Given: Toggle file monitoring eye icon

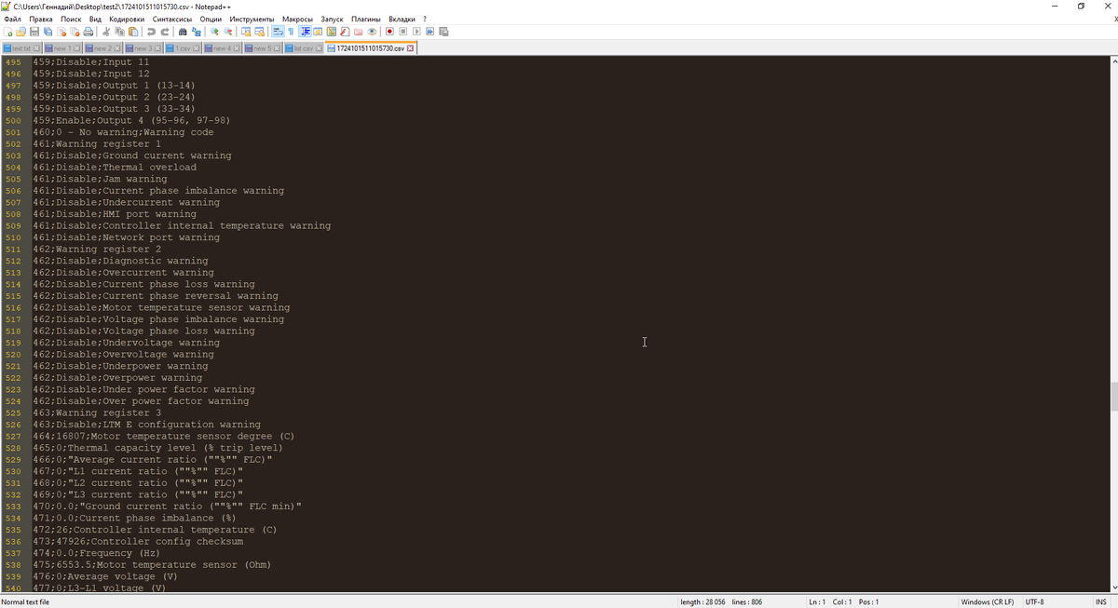Looking at the screenshot, I should click(x=372, y=31).
